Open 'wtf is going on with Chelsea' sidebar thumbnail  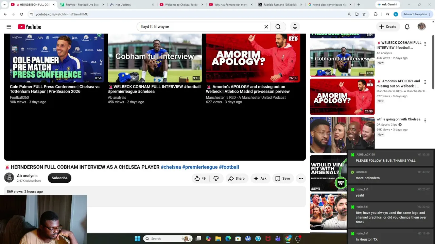pyautogui.click(x=342, y=135)
